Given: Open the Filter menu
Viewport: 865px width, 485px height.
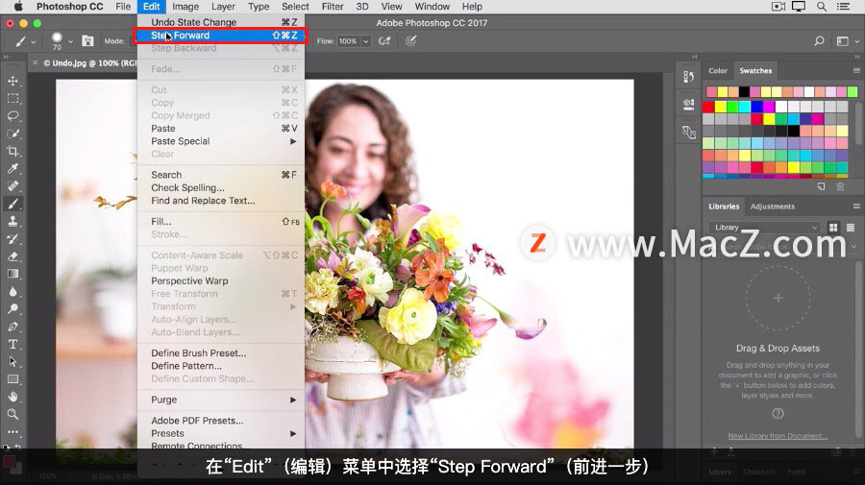Looking at the screenshot, I should (x=333, y=7).
